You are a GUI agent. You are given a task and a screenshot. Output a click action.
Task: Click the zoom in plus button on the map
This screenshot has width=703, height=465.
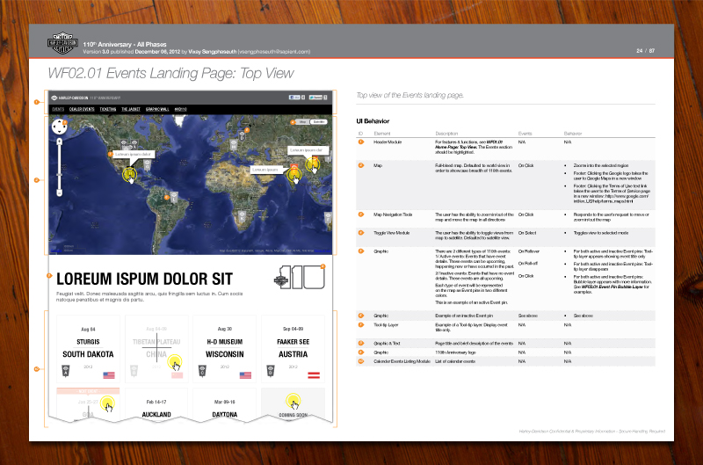coord(59,142)
